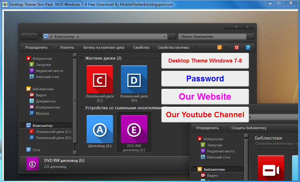Click the Сеть network icon in sidebar
Viewport: 300px width, 182px height.
[x=29, y=150]
